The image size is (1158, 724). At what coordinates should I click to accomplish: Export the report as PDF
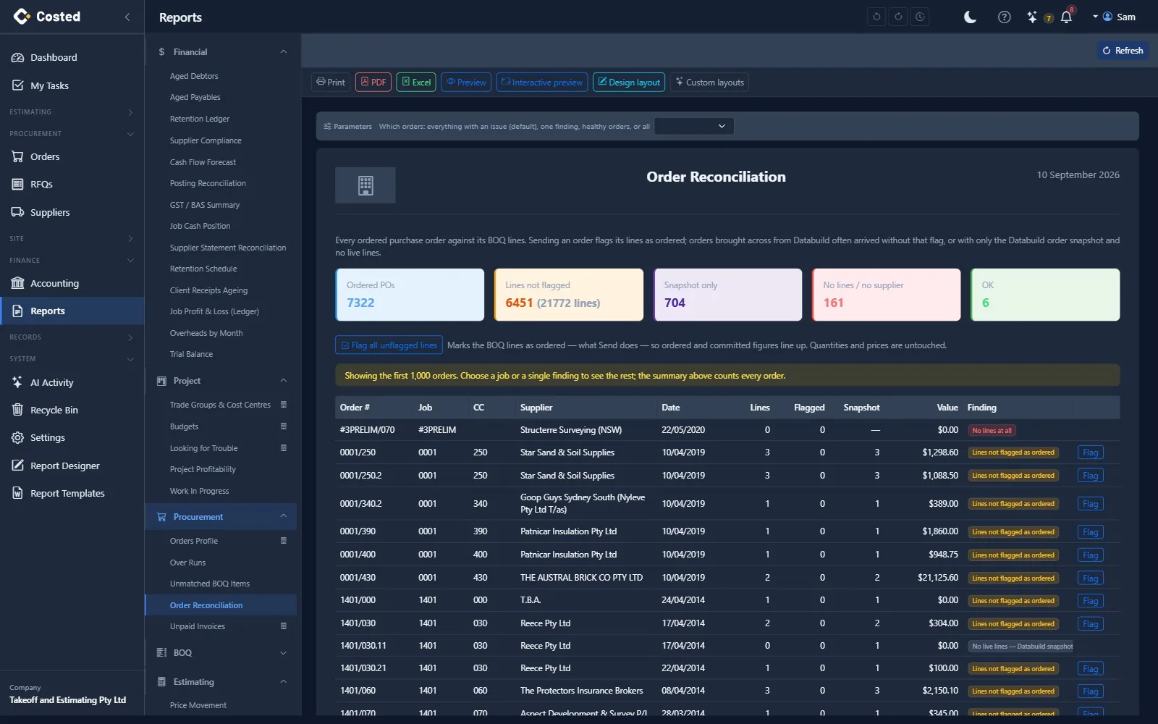pos(373,83)
